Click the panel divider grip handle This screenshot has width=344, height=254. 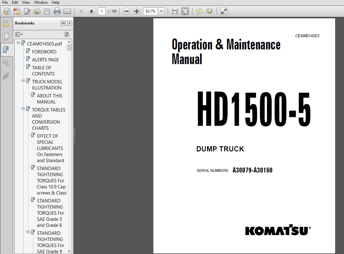[74, 136]
